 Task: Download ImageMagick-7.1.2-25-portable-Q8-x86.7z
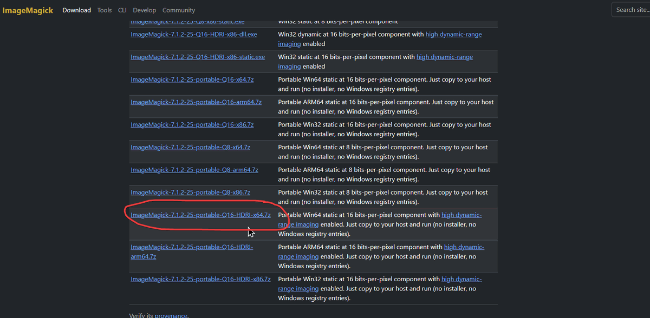[190, 193]
